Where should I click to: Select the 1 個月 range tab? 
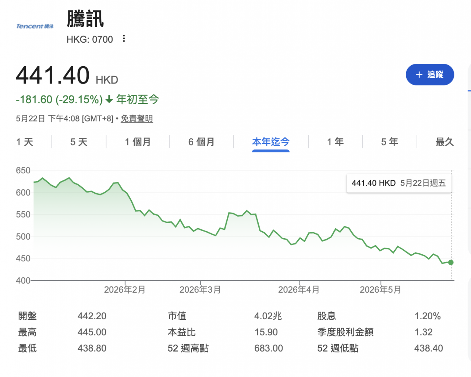[138, 142]
